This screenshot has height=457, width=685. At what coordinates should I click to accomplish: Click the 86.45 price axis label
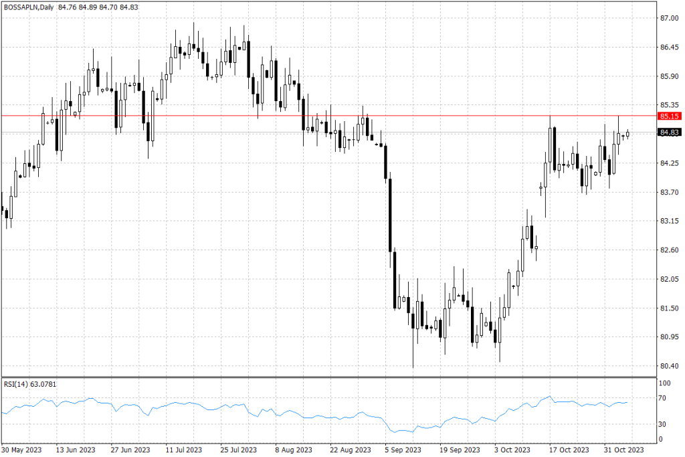point(668,48)
